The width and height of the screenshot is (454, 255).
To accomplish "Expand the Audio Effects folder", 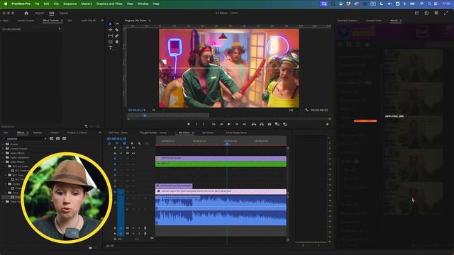I will tap(4, 153).
